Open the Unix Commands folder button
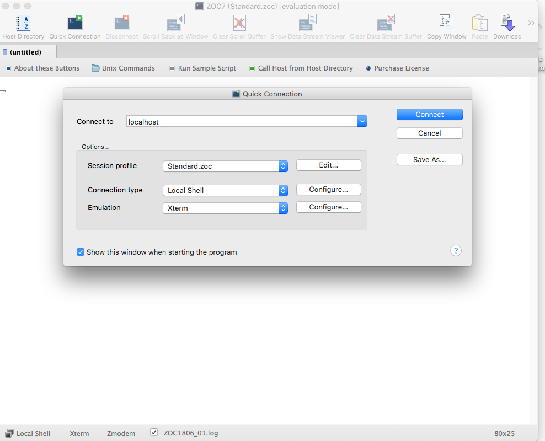Image resolution: width=545 pixels, height=441 pixels. [124, 68]
